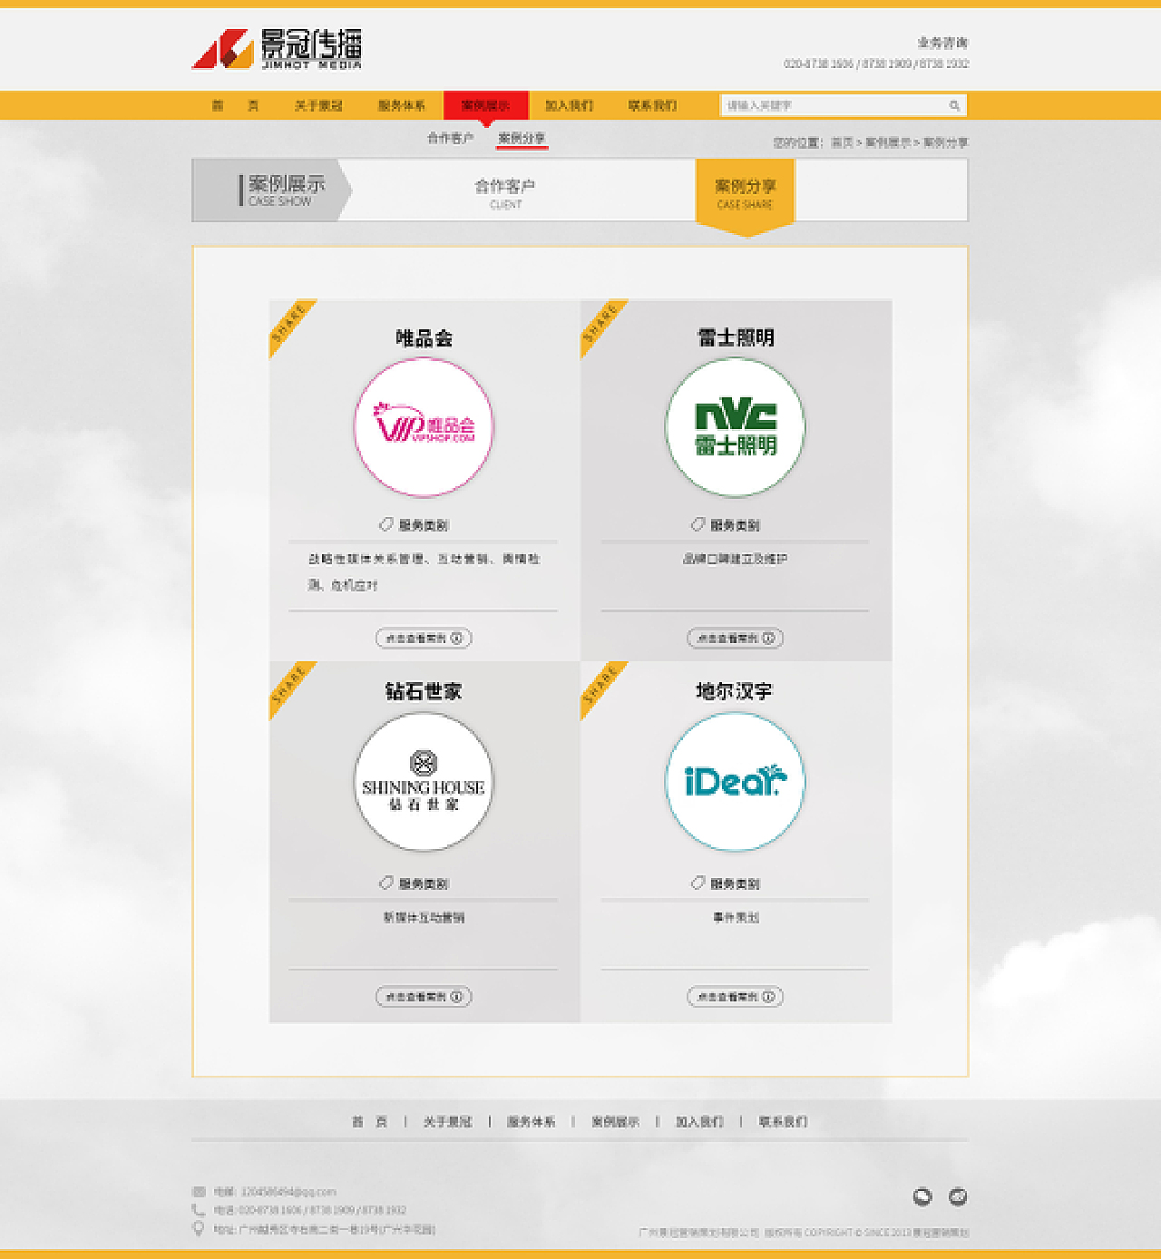Click the tag icon in 唯品会 card
The height and width of the screenshot is (1259, 1161).
(x=385, y=524)
